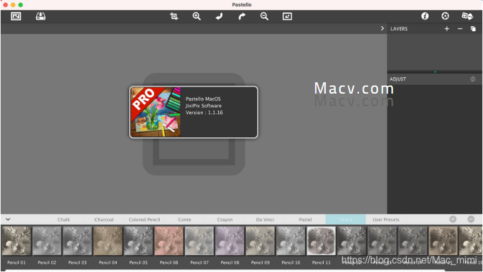This screenshot has height=272, width=483.
Task: Open the User Presets tab
Action: [386, 220]
